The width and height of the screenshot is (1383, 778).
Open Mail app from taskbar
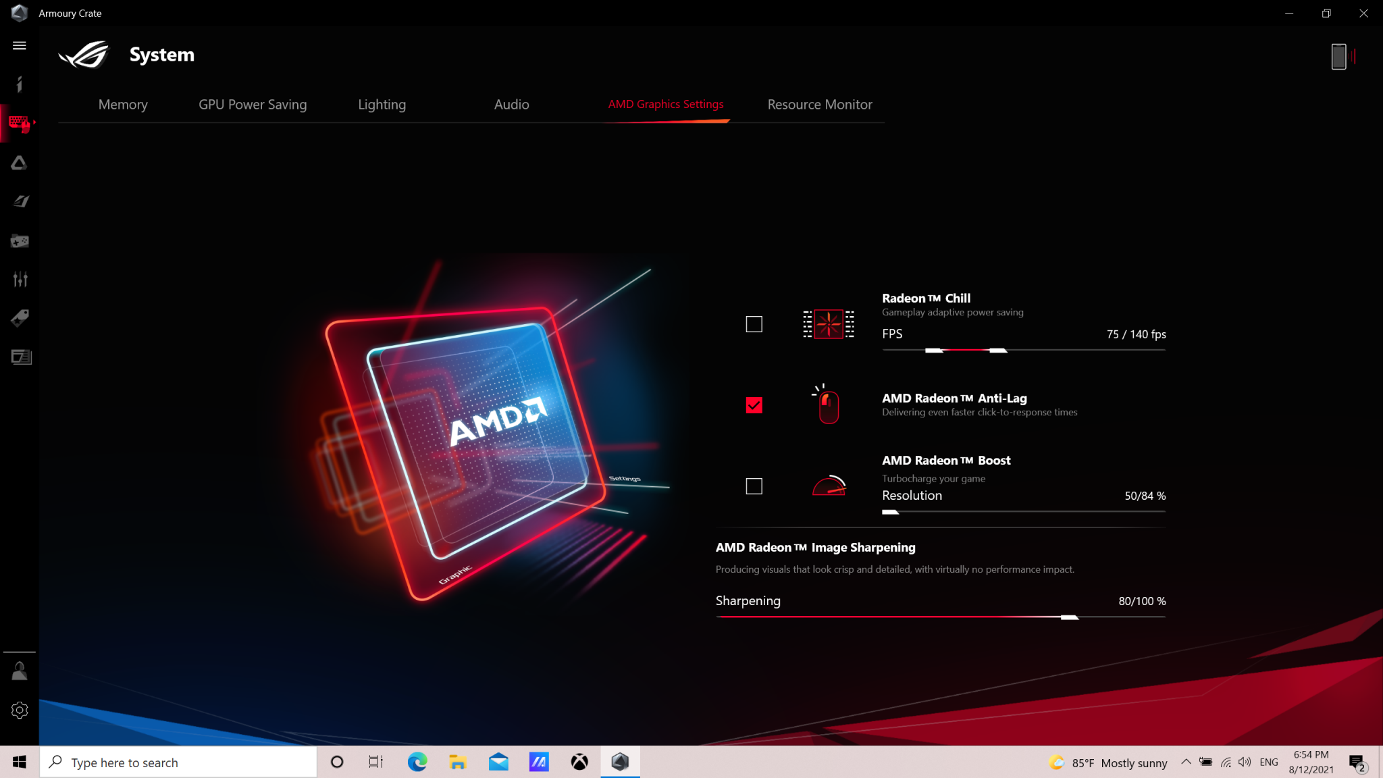point(498,762)
